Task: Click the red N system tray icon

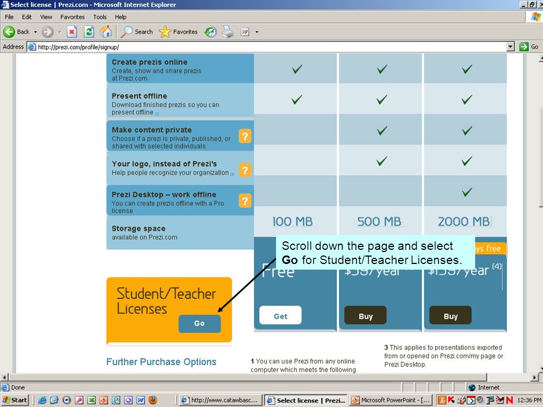Action: point(509,400)
